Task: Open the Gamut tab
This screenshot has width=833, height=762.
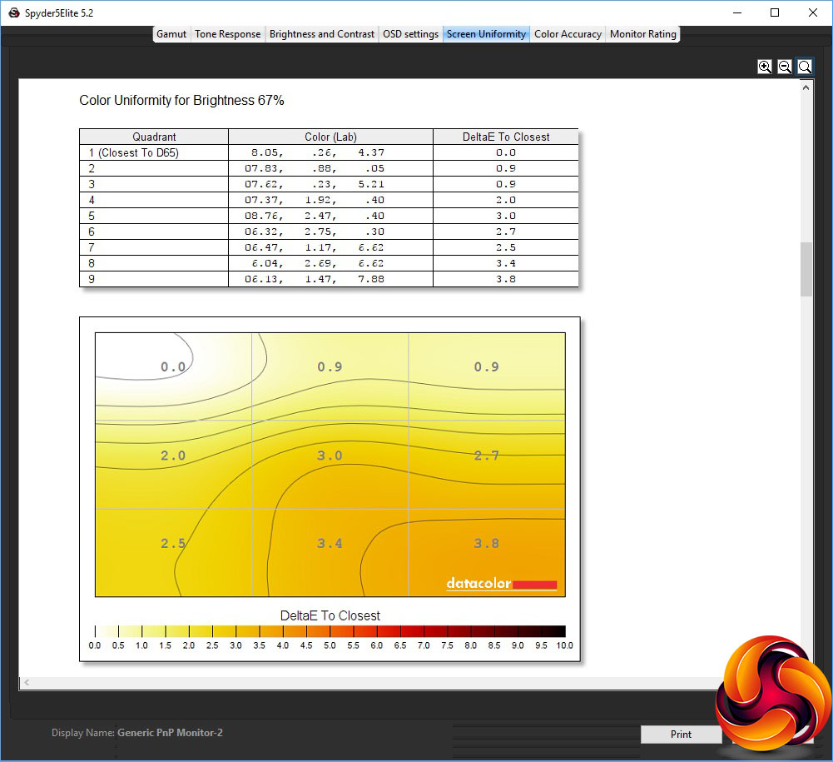Action: click(171, 34)
